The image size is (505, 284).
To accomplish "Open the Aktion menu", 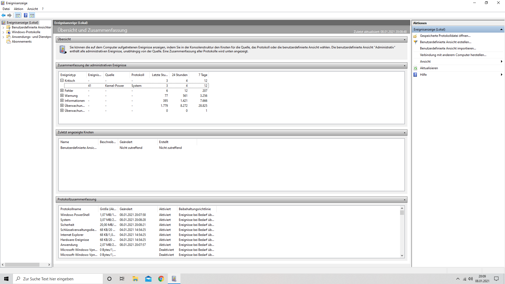I will (18, 9).
